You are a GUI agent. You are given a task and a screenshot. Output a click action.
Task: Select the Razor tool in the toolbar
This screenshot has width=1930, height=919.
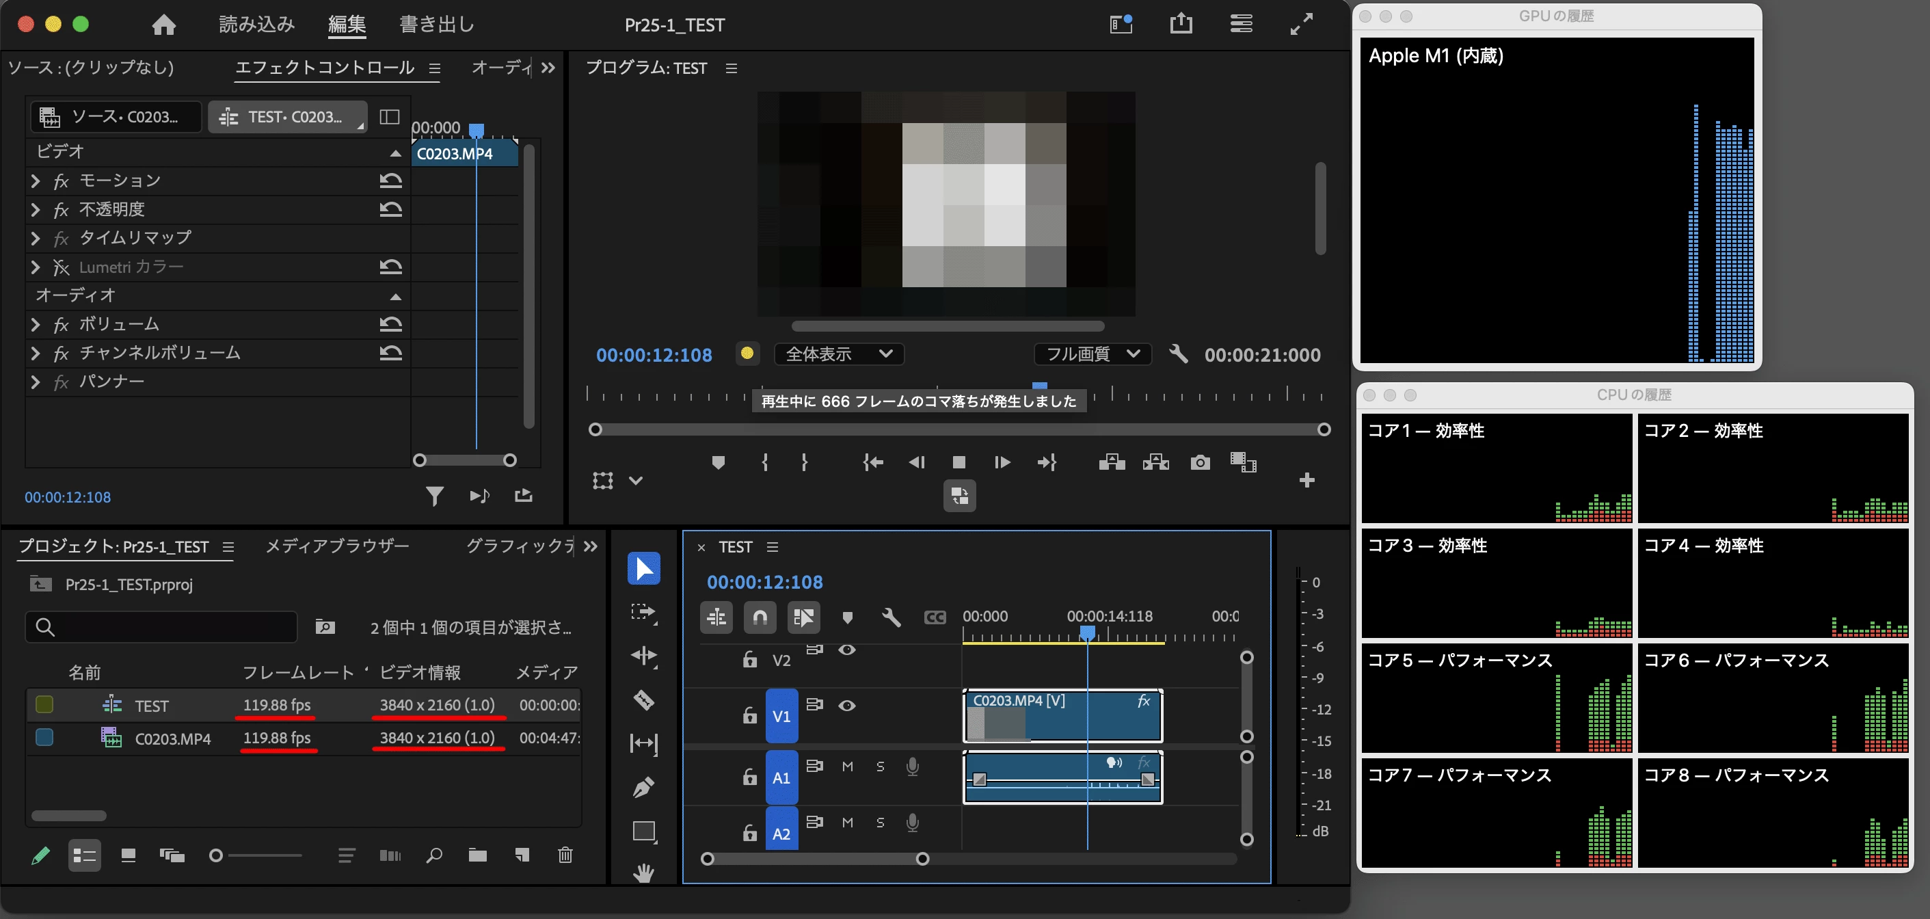(x=643, y=700)
